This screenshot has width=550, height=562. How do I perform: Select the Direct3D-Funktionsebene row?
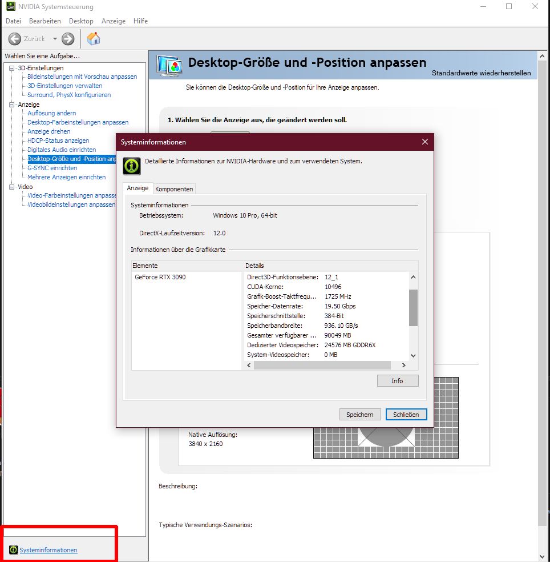[x=293, y=277]
